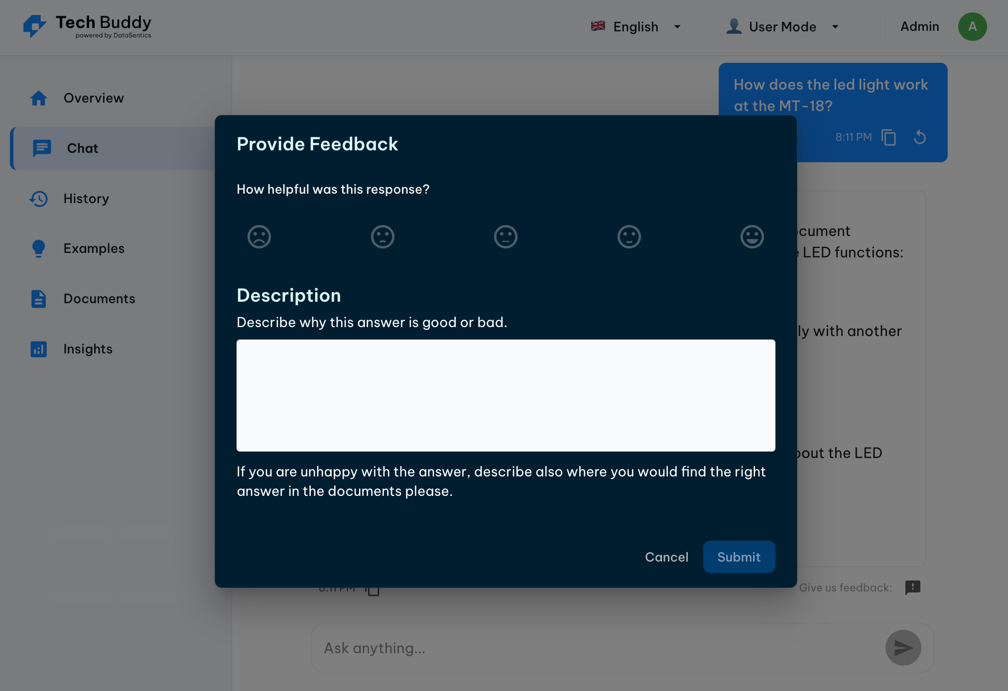The height and width of the screenshot is (691, 1008).
Task: Click the send message arrow button
Action: tap(903, 648)
